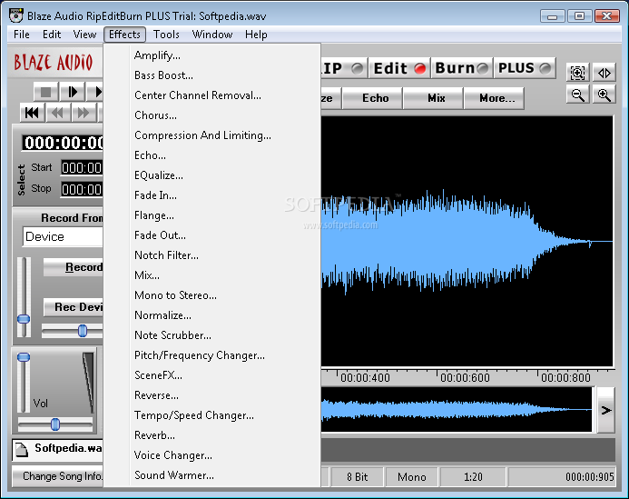Open Note Scrubber... effect
629x499 pixels.
pyautogui.click(x=212, y=335)
